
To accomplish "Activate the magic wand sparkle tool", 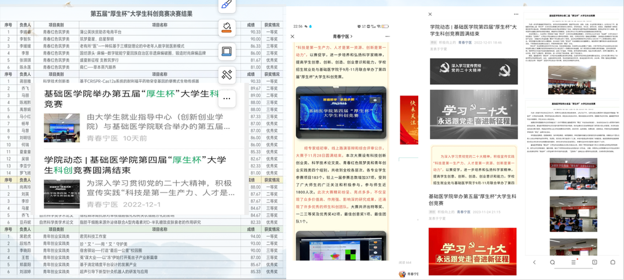I will [227, 74].
